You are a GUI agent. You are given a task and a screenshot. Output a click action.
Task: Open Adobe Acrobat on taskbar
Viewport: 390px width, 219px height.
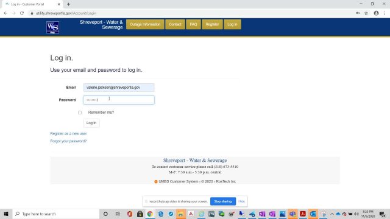coord(303,214)
